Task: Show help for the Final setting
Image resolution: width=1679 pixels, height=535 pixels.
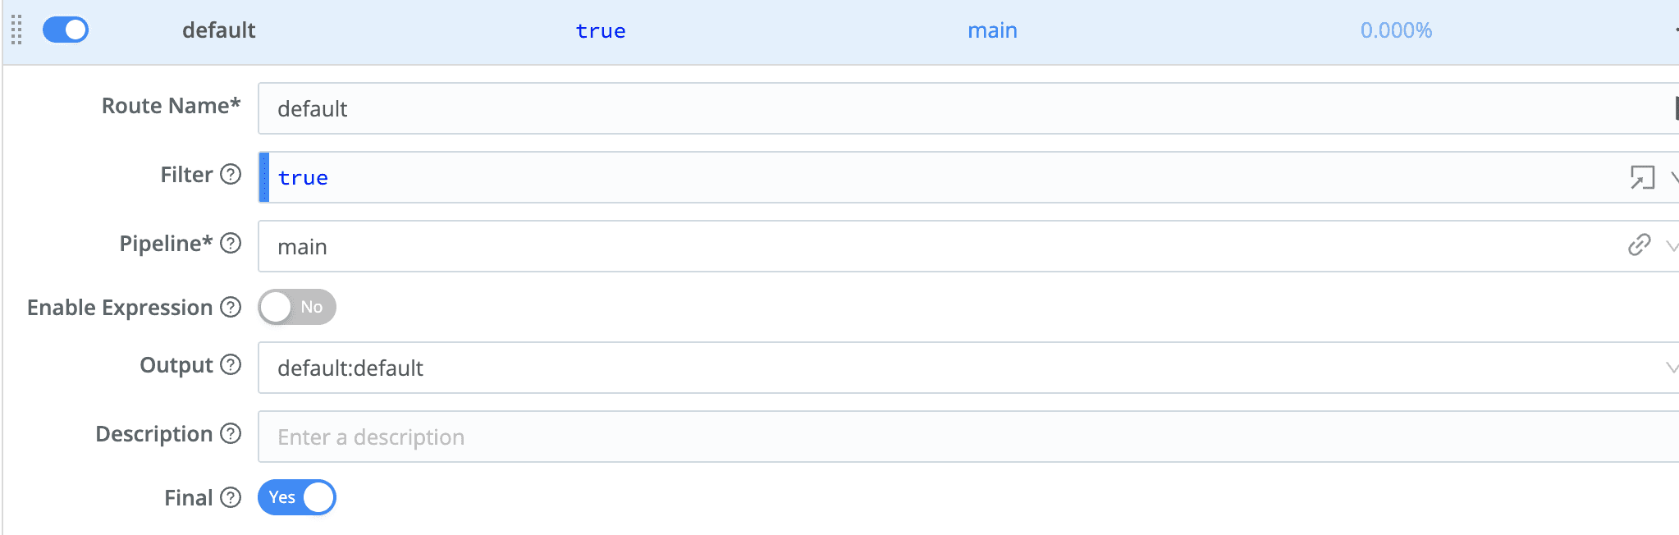Action: (x=231, y=498)
